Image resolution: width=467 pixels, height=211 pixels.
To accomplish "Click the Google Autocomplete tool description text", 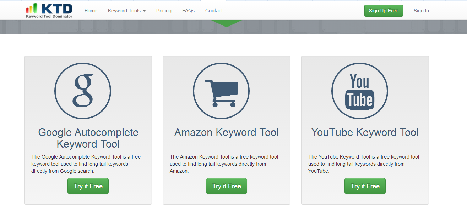I will pos(86,164).
